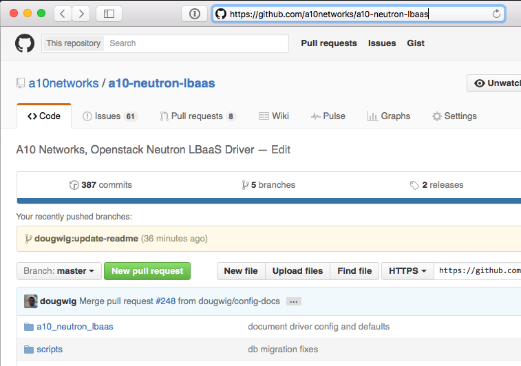
Task: Click the GitHub Octocat logo
Action: [25, 43]
